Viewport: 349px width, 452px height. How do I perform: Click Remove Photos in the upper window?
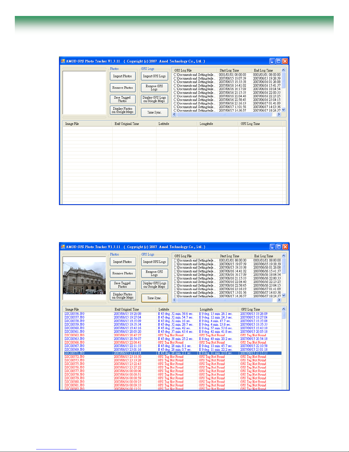pos(123,88)
